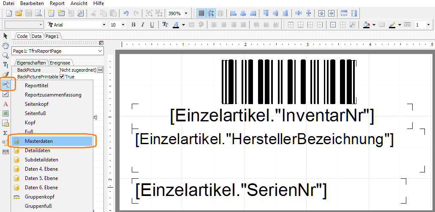Open the fill color dropdown arrow
The image size is (435, 212).
pyautogui.click(x=374, y=24)
